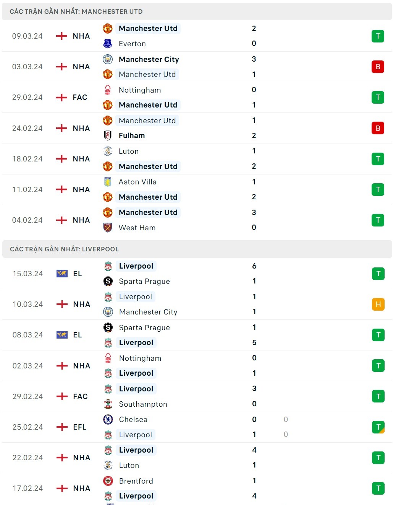Click the T badge for Chelsea vs Liverpool
The image size is (393, 505).
click(x=378, y=427)
